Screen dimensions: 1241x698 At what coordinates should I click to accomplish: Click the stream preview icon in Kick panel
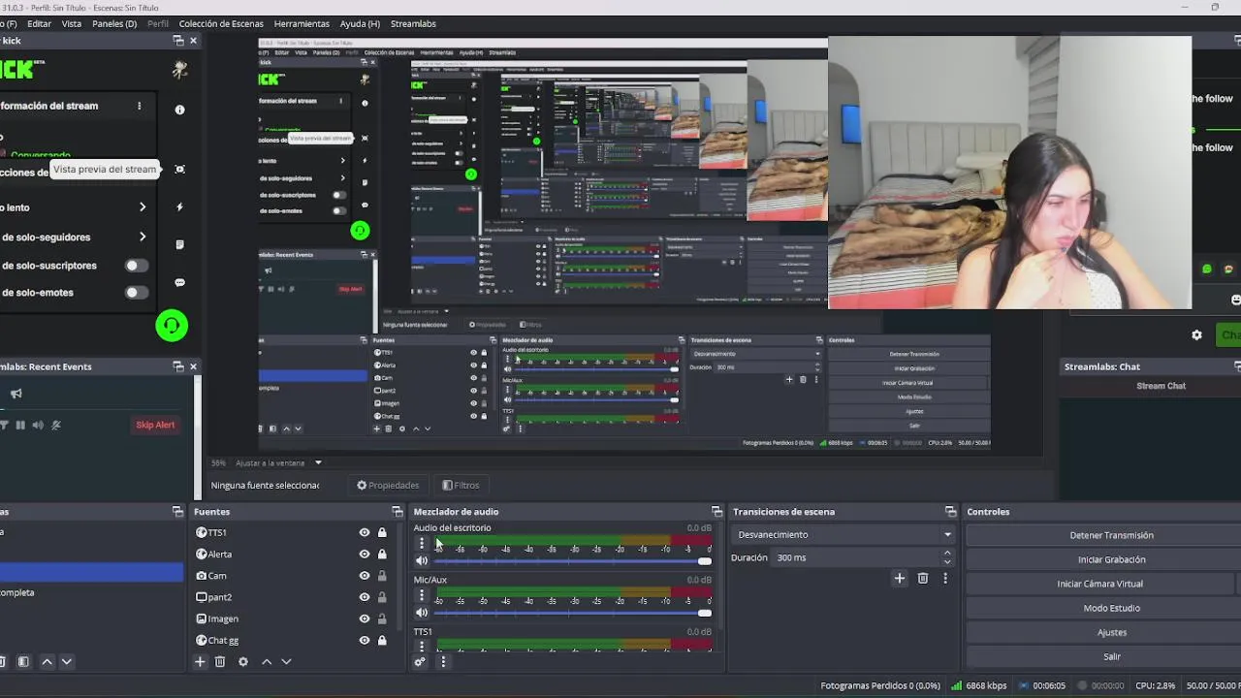coord(179,169)
